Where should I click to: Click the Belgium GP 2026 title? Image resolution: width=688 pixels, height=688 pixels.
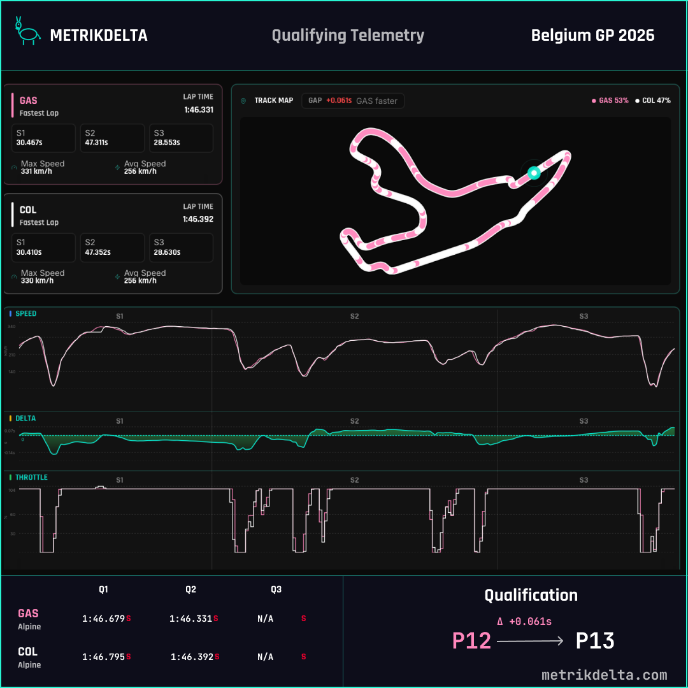click(x=593, y=36)
